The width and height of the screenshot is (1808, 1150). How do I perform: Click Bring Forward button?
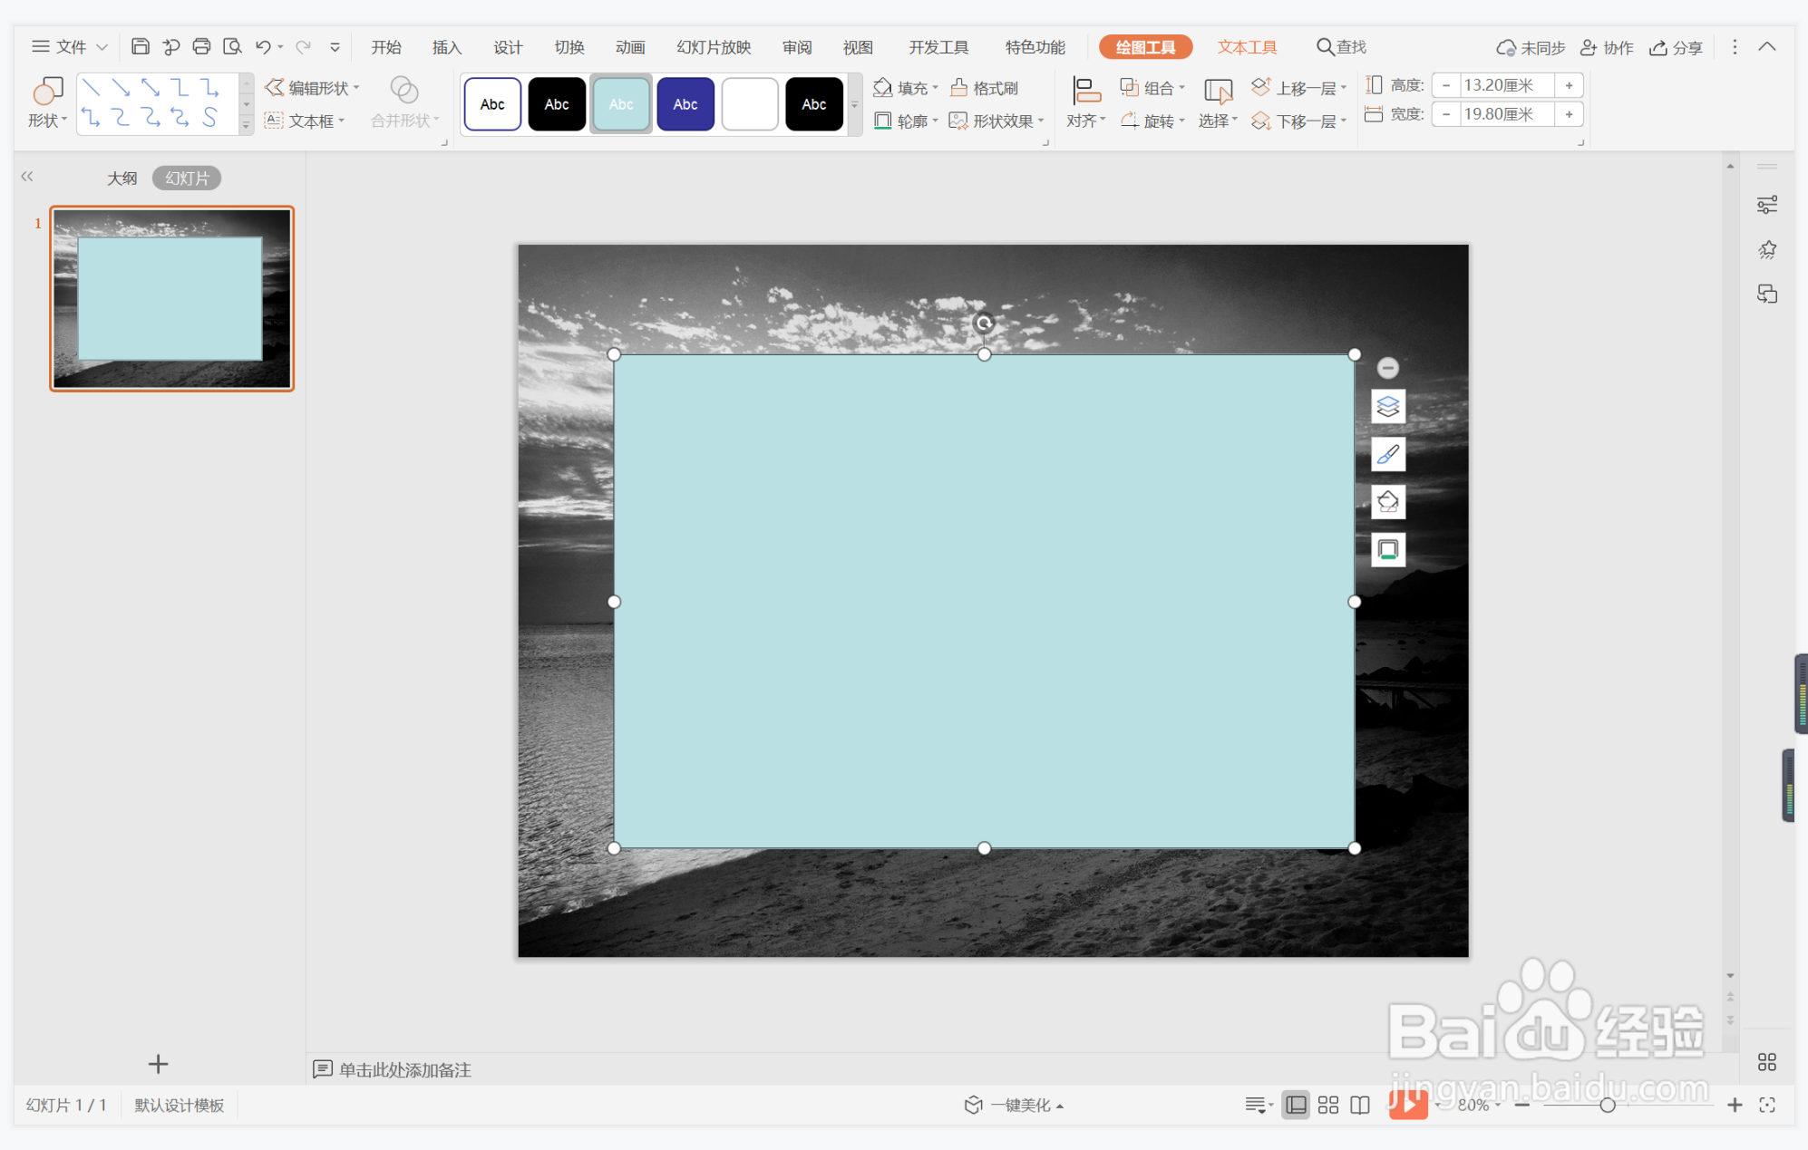point(1298,88)
